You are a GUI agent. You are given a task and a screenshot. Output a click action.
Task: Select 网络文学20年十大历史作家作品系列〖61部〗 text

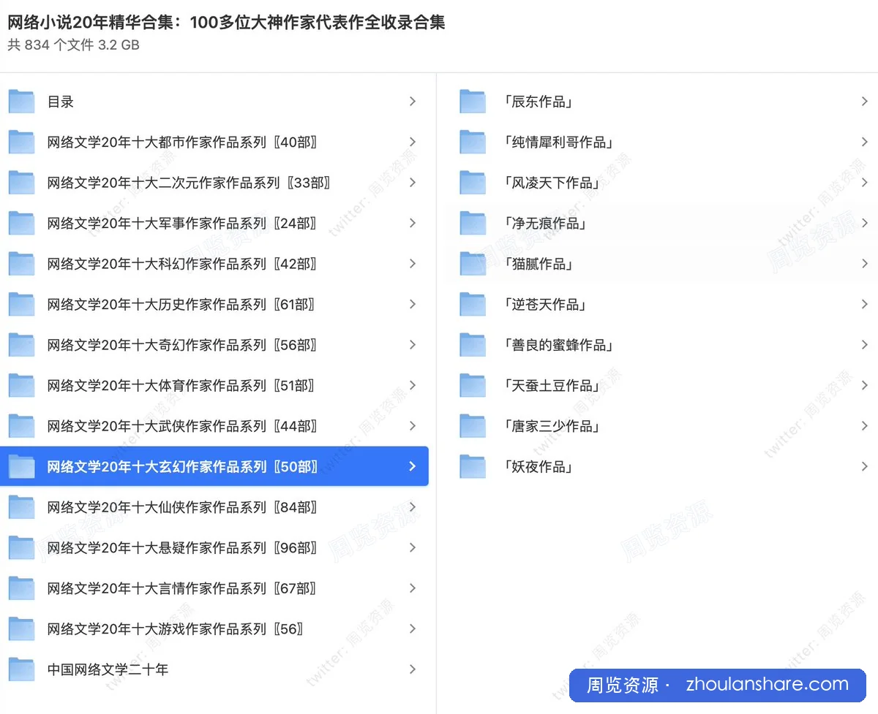(181, 304)
